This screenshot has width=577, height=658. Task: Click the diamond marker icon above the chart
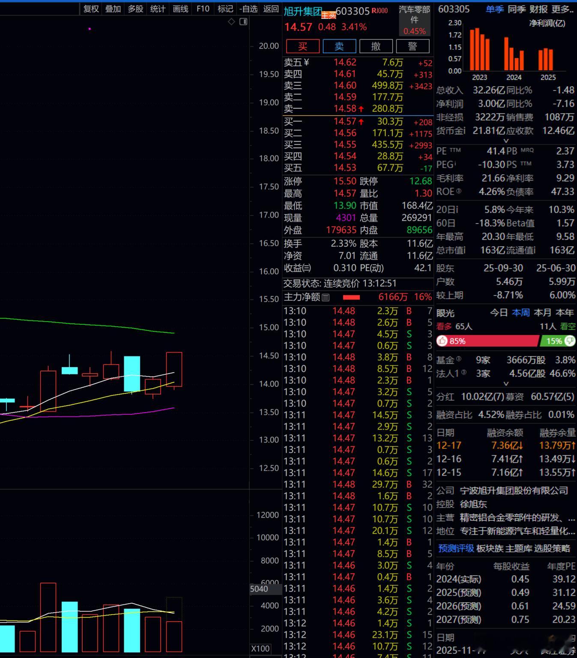pos(231,22)
